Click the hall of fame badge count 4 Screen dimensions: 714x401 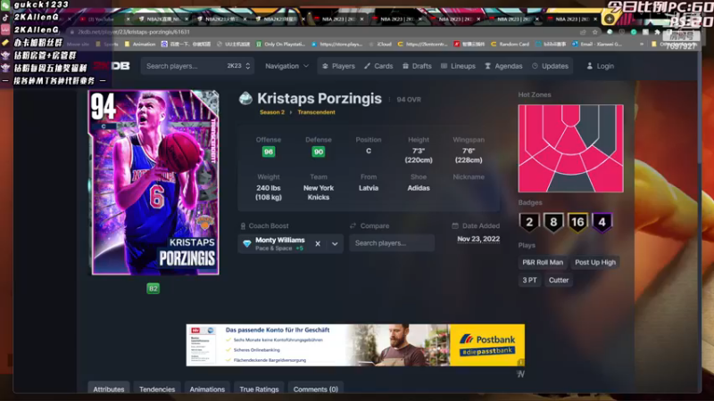(602, 222)
